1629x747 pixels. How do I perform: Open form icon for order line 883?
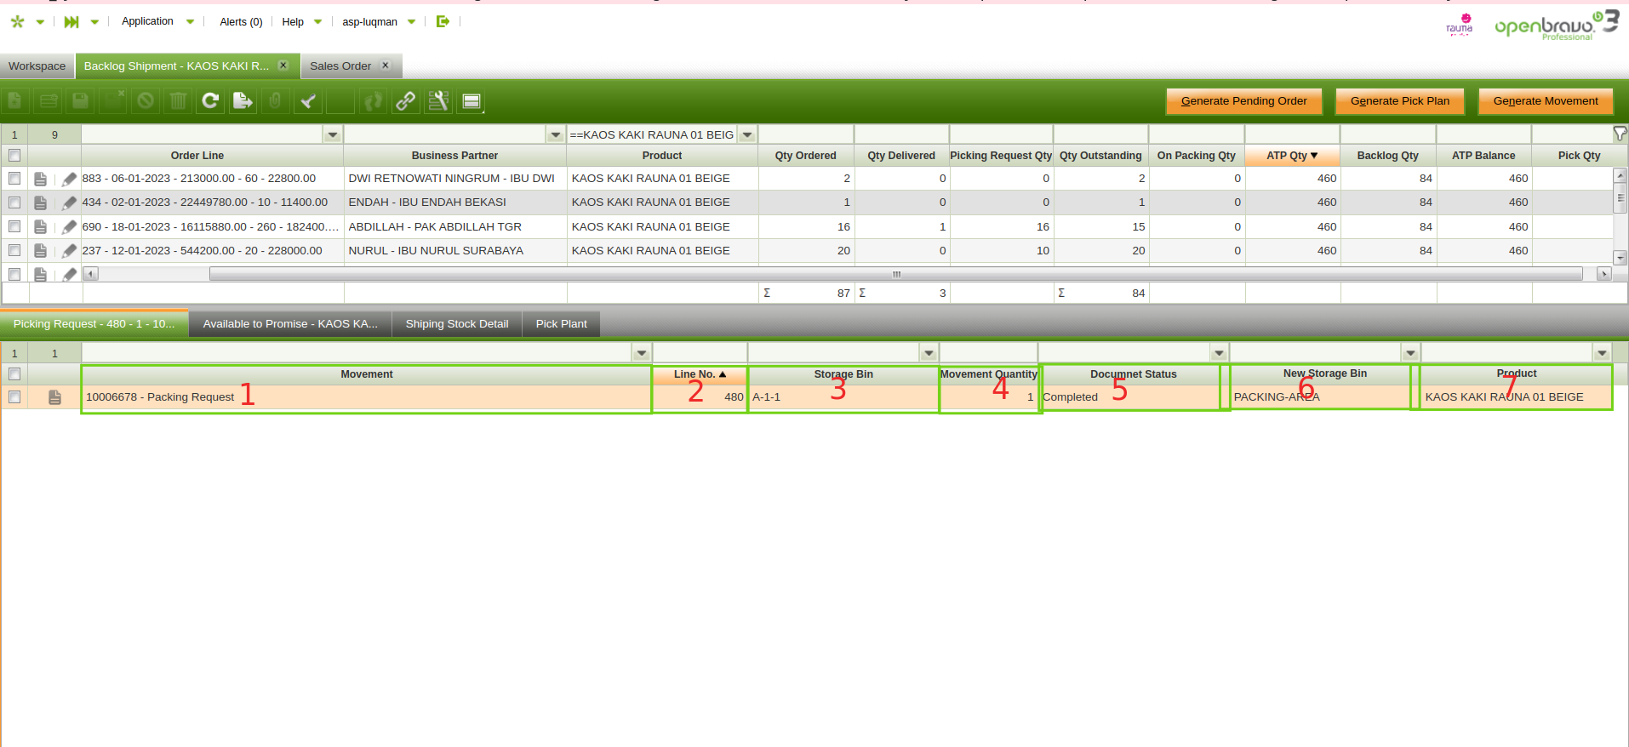[x=40, y=179]
